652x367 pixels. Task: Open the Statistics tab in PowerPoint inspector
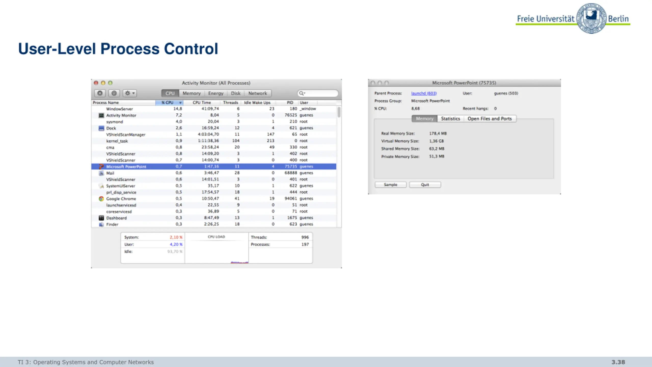[450, 119]
